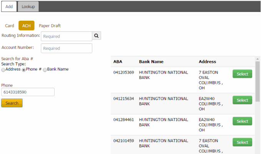This screenshot has height=154, width=261.
Task: Select the Phone # search type option
Action: (x=24, y=70)
